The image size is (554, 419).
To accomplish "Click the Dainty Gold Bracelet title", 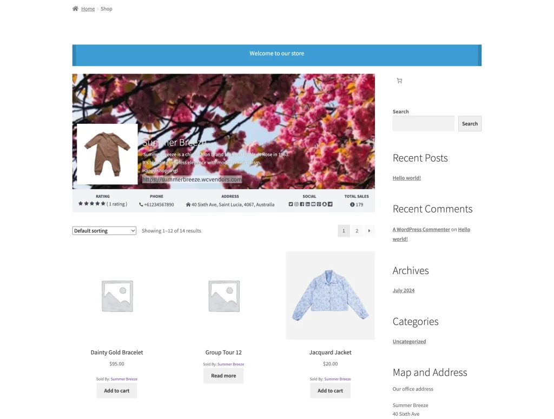I will point(117,353).
